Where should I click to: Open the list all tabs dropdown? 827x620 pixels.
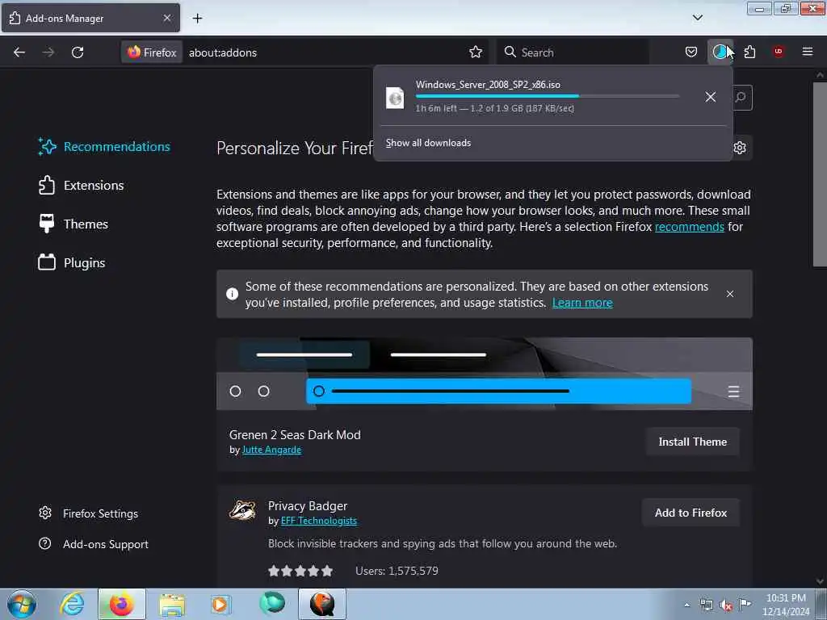coord(697,18)
